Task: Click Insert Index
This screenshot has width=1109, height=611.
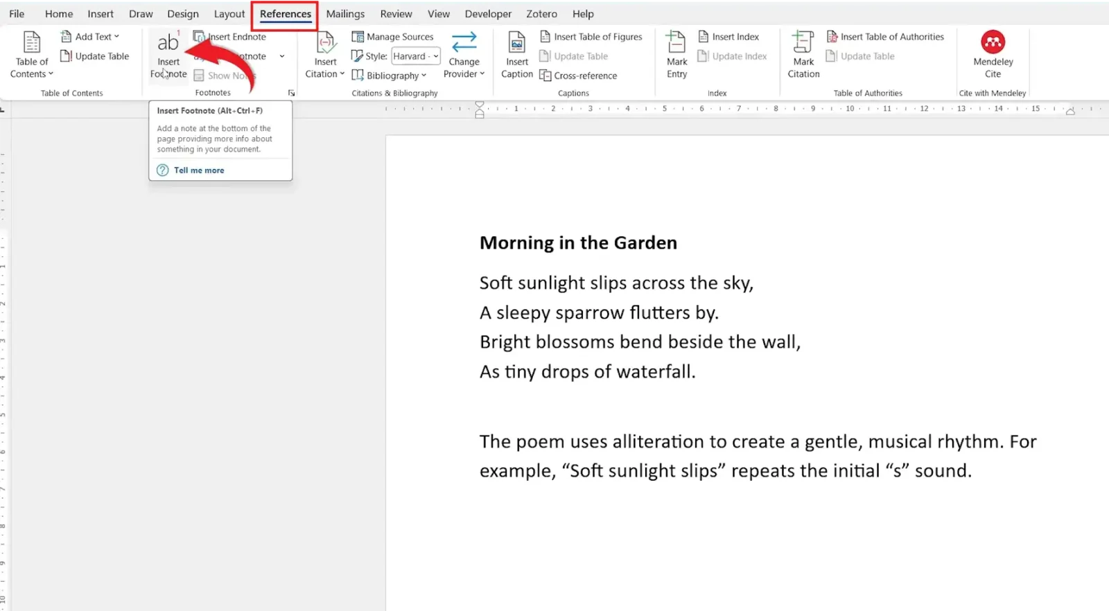Action: 728,37
